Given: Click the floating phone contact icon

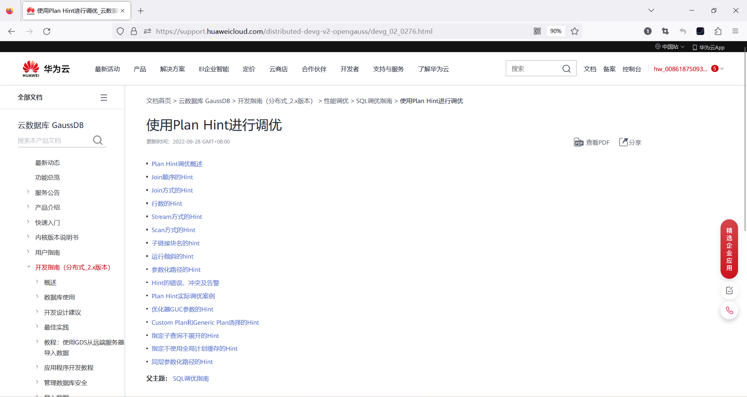Looking at the screenshot, I should pyautogui.click(x=729, y=310).
